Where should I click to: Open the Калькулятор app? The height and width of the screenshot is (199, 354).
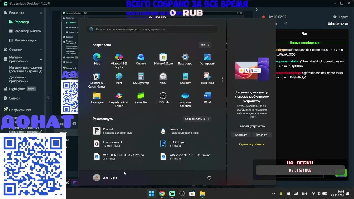[141, 78]
